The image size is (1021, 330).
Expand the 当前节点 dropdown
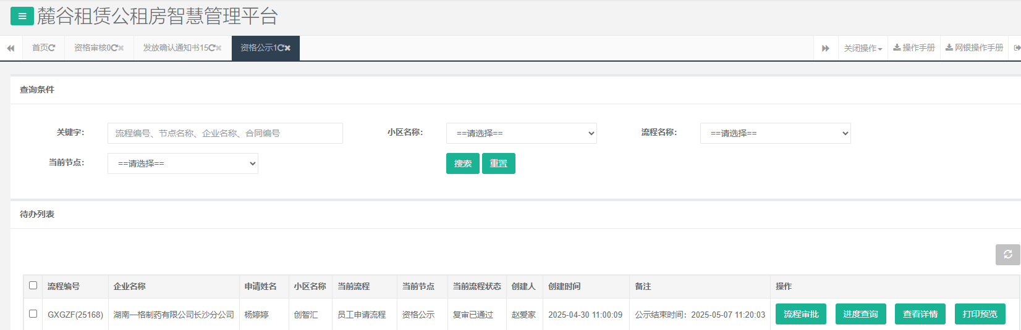click(x=182, y=163)
